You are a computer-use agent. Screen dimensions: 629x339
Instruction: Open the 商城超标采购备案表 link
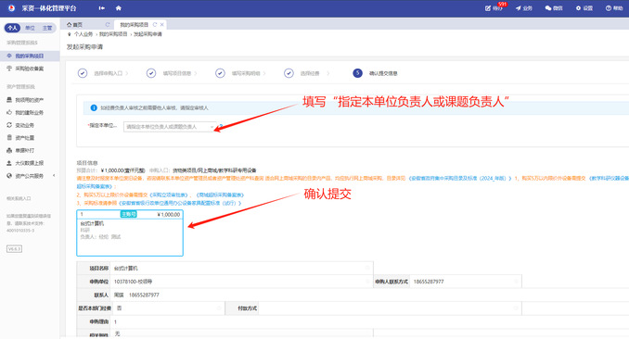(220, 195)
